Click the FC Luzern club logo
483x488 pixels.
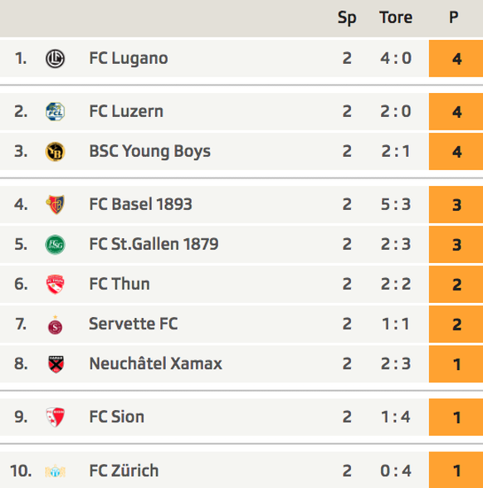point(55,111)
